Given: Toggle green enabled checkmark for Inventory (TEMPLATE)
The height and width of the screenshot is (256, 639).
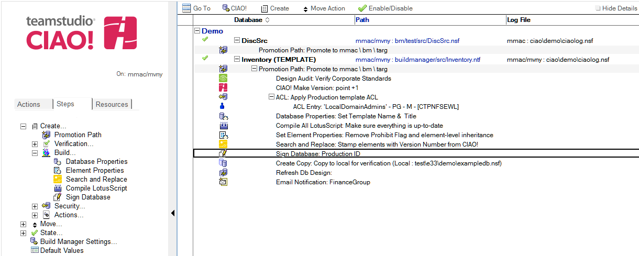Looking at the screenshot, I should coord(205,58).
